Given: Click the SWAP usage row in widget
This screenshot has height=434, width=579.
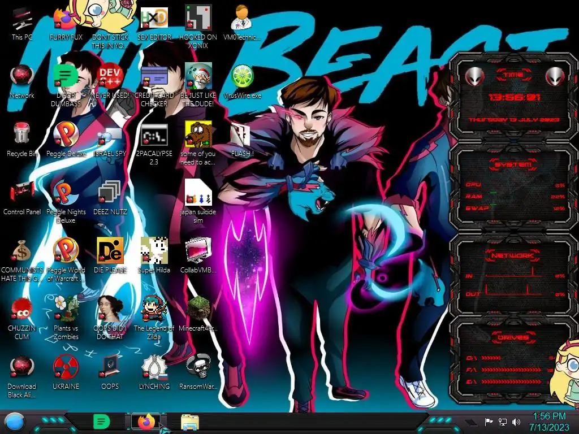Looking at the screenshot, I should point(515,208).
